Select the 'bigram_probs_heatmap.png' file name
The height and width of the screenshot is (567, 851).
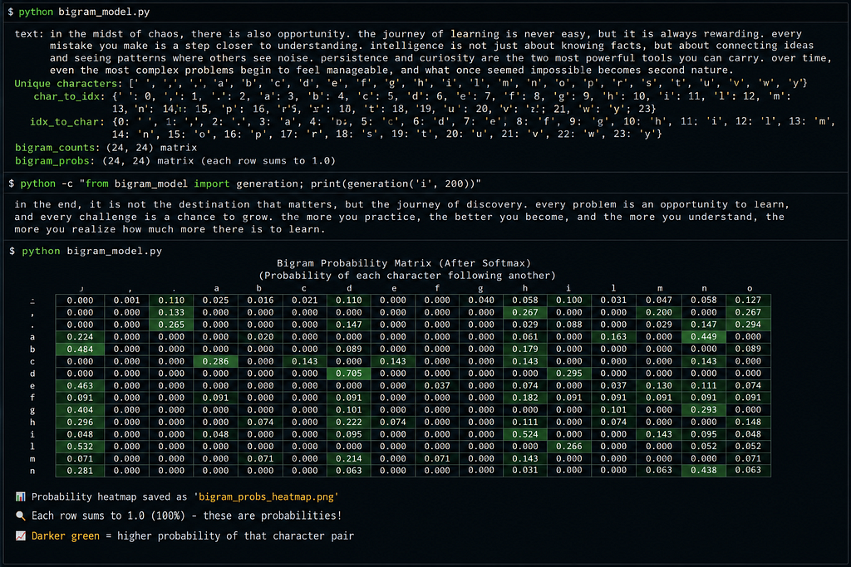click(266, 496)
